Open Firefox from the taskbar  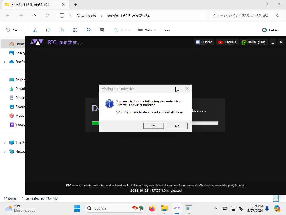[x=152, y=208]
